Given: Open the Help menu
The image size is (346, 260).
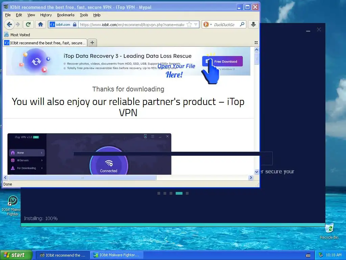Looking at the screenshot, I should (x=97, y=15).
